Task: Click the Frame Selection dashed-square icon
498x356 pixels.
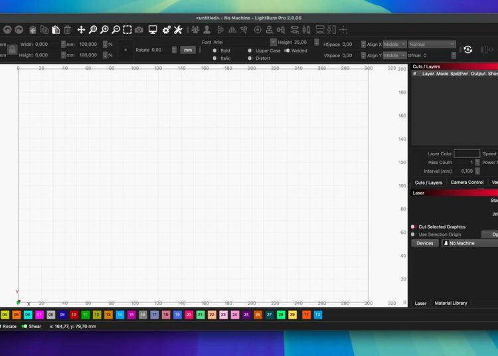Action: tap(127, 30)
